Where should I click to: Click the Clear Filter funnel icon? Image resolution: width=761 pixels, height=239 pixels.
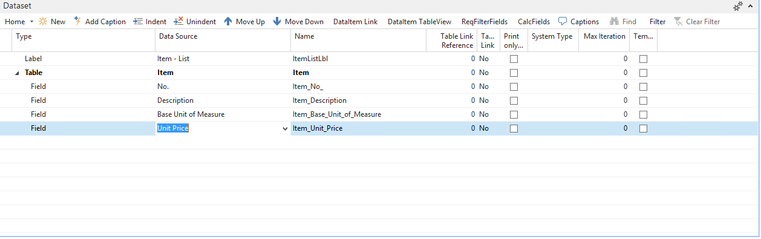[x=678, y=21]
